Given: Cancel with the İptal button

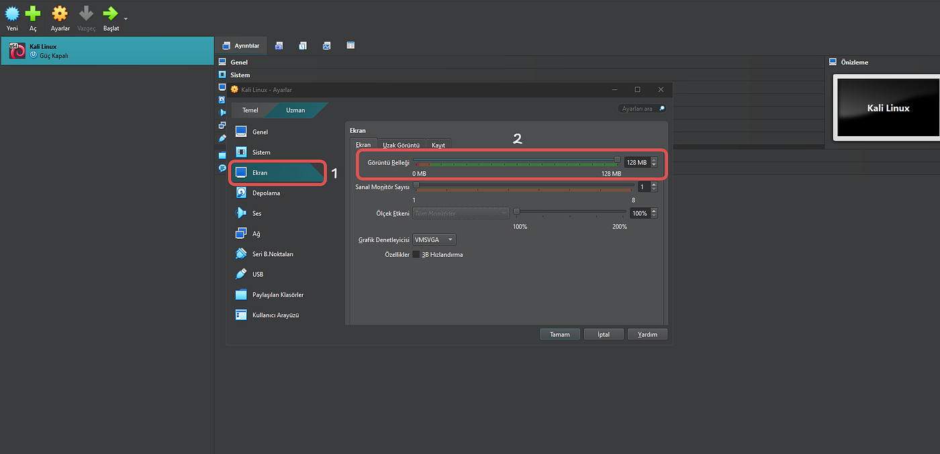Looking at the screenshot, I should click(604, 334).
